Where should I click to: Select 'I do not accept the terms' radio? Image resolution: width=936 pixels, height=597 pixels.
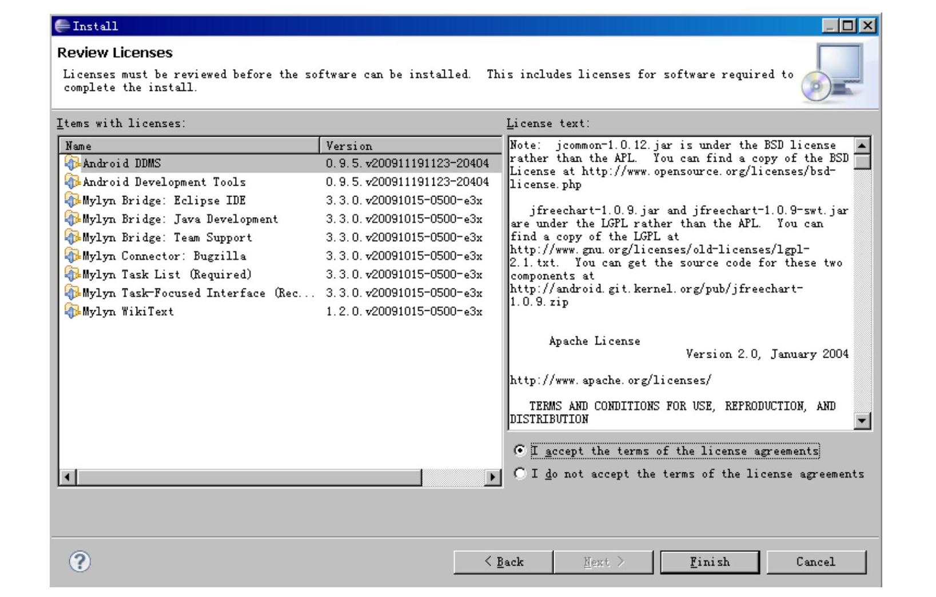click(519, 474)
